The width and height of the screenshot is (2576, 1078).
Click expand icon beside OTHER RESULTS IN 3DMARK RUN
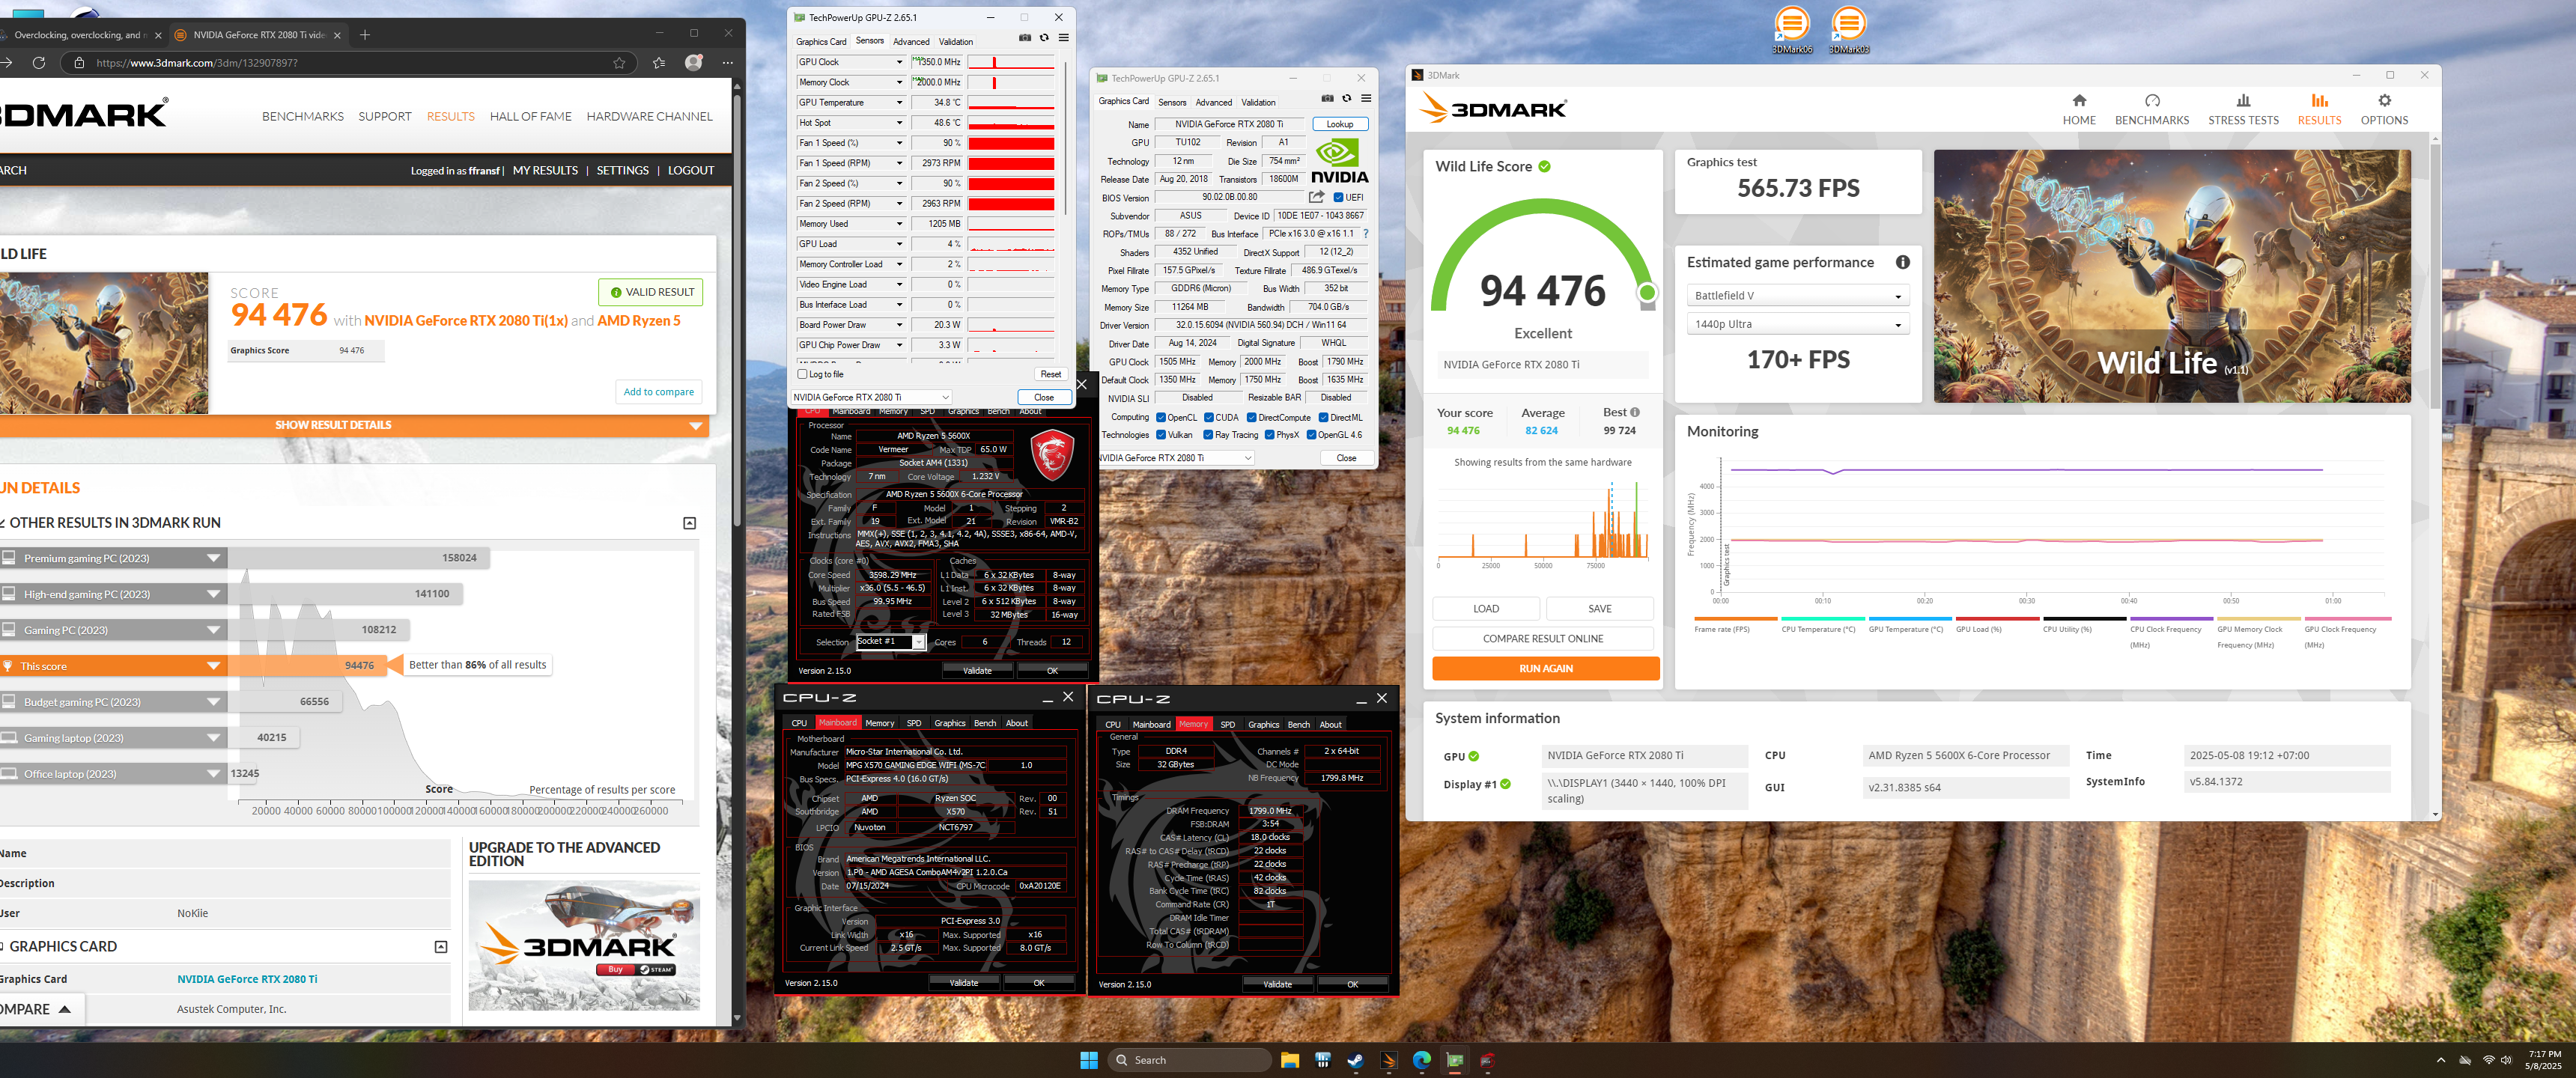689,523
